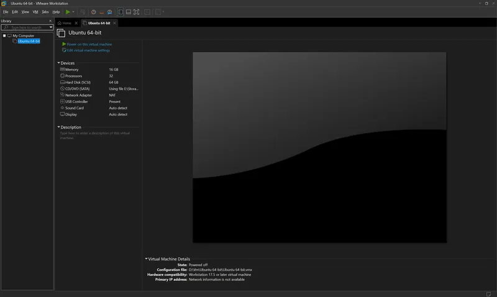Screen dimensions: 497x297
Task: Click the Display device row
Action: (99, 114)
